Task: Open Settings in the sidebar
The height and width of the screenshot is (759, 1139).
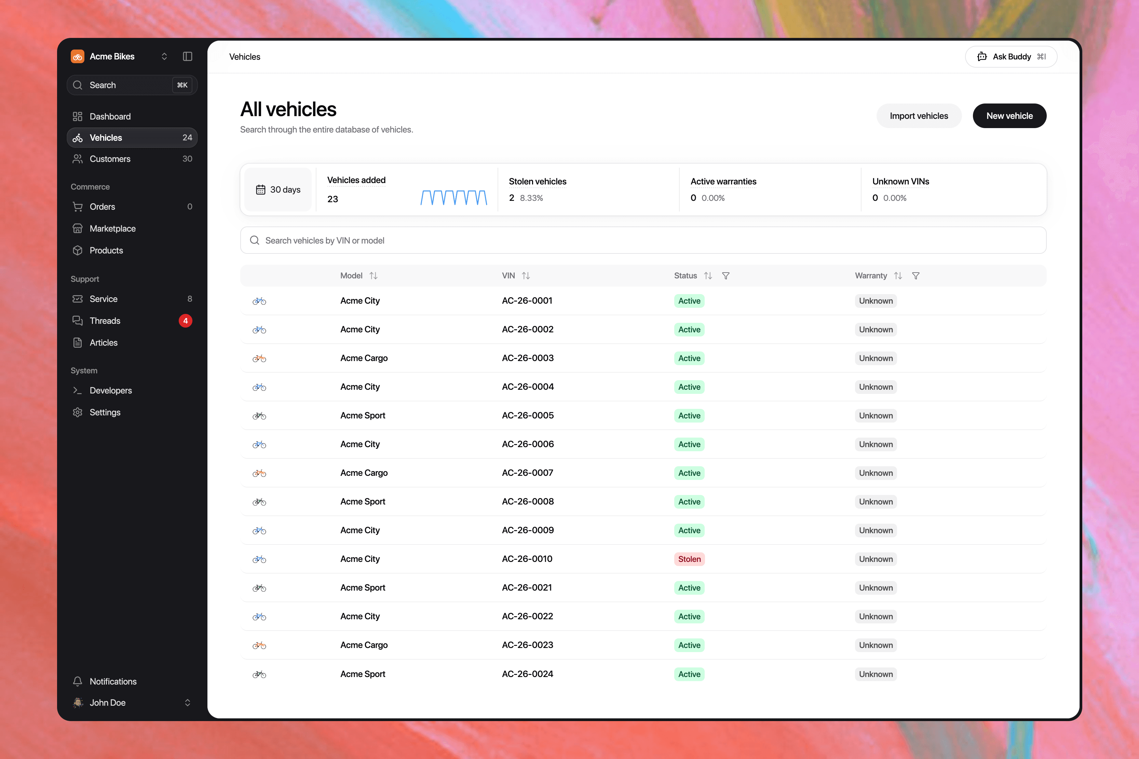Action: coord(132,412)
